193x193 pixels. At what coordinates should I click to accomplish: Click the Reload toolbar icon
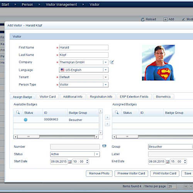(142, 19)
